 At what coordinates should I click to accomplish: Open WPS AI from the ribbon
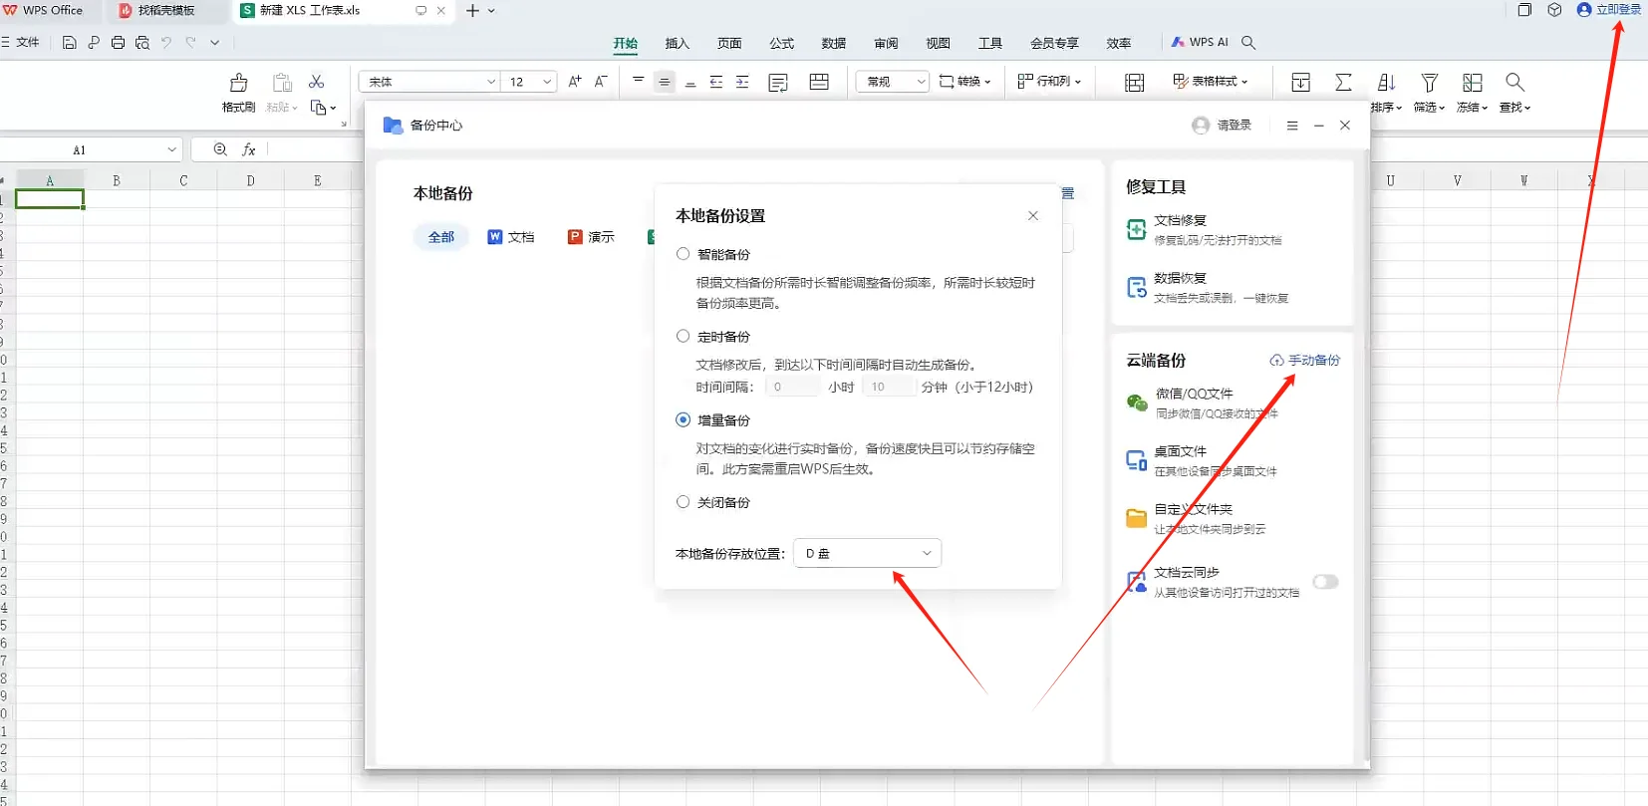click(x=1200, y=42)
